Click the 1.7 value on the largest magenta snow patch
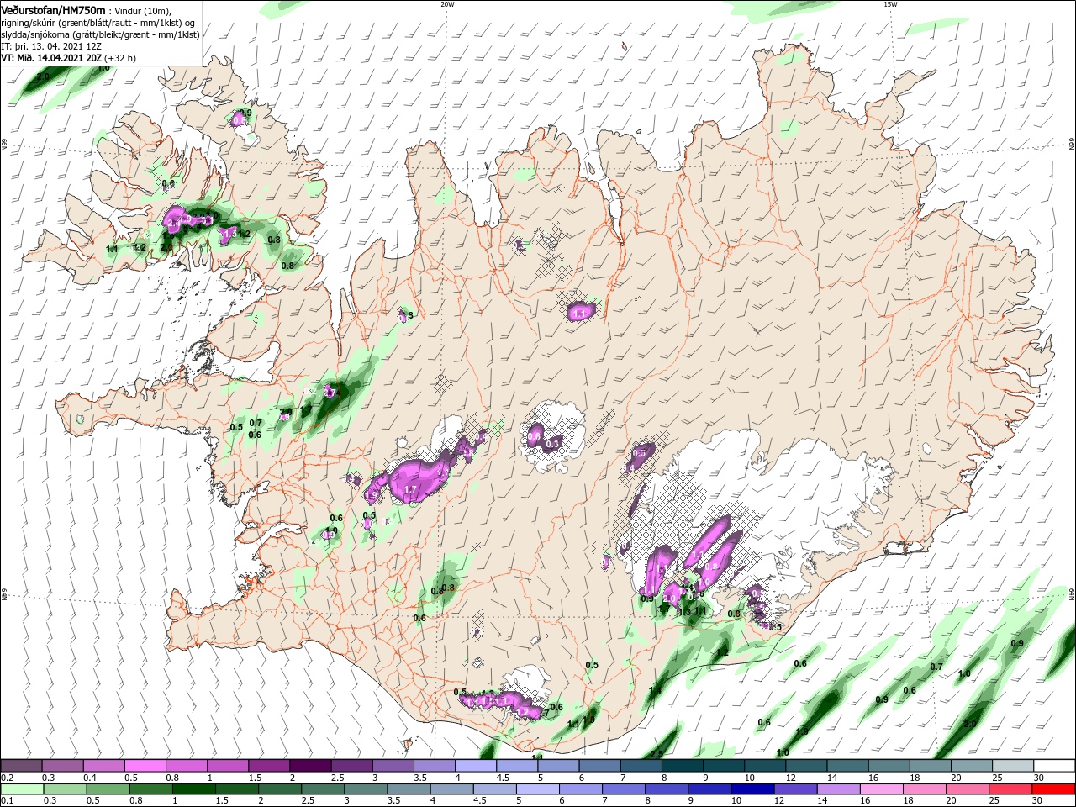 411,489
